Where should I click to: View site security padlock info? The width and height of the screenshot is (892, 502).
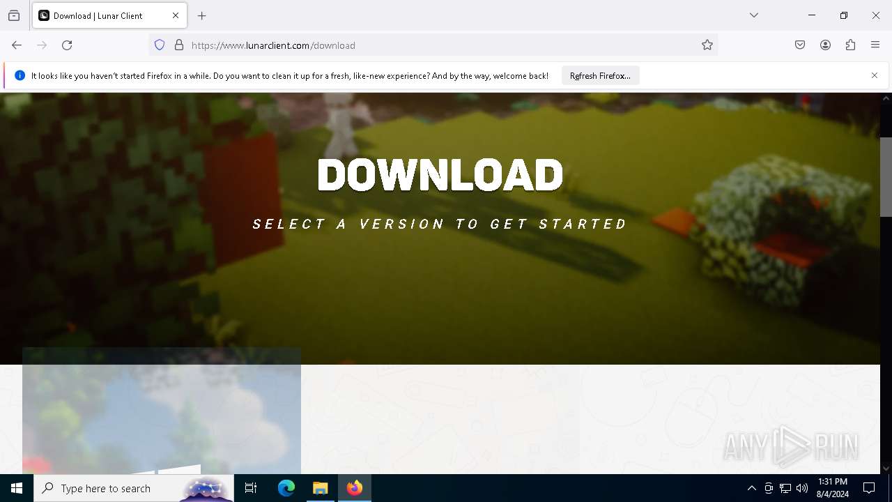[179, 45]
